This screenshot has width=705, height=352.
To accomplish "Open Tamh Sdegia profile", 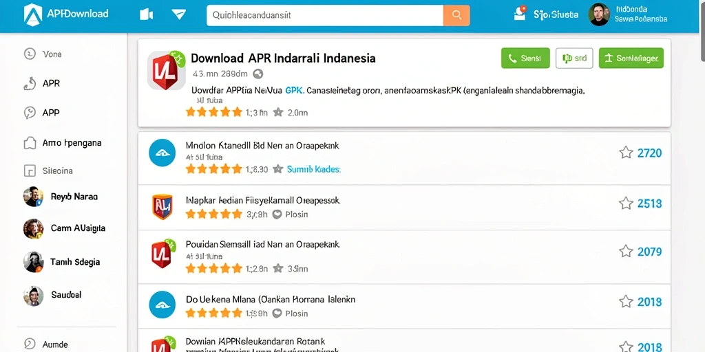I will coord(75,262).
